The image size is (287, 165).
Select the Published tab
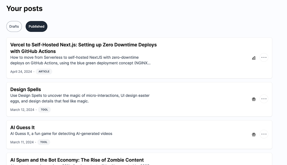36,26
